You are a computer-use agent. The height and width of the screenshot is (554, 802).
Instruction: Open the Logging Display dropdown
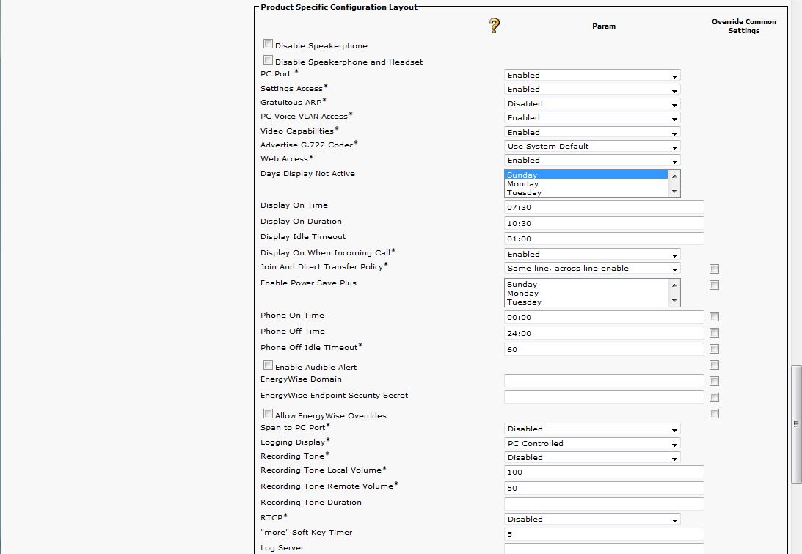[x=592, y=444]
